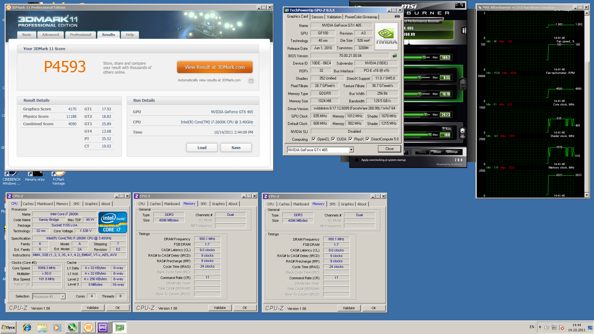Click the Load button in 3DMark 11
This screenshot has width=594, height=334.
[x=202, y=148]
